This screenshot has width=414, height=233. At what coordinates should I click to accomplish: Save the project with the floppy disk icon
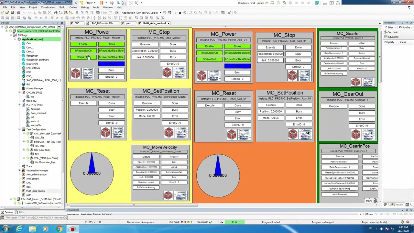pyautogui.click(x=12, y=13)
